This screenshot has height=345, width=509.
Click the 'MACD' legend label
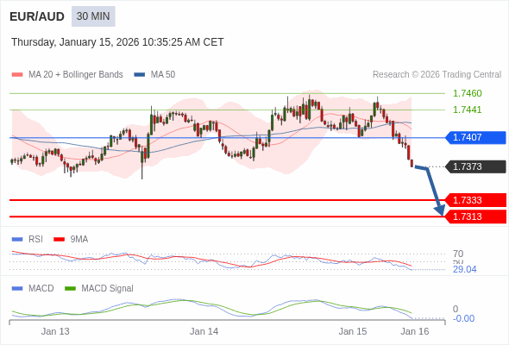click(41, 289)
